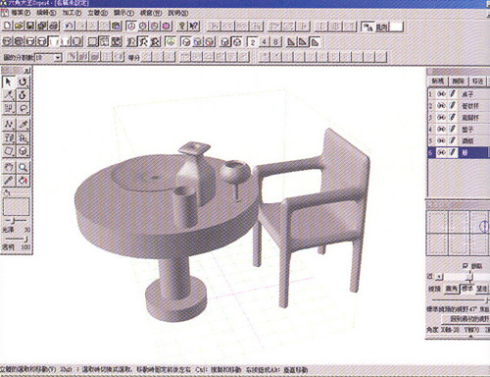The image size is (490, 377).
Task: Click the yellow question mark help icon
Action: (182, 26)
